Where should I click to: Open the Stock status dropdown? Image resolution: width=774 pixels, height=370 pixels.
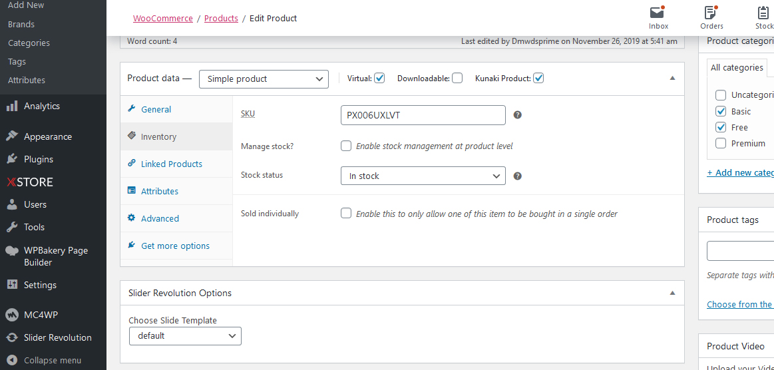(x=423, y=176)
